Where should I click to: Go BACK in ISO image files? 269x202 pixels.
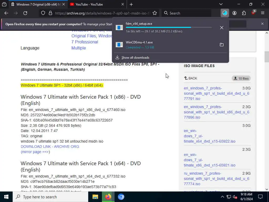click(x=191, y=78)
